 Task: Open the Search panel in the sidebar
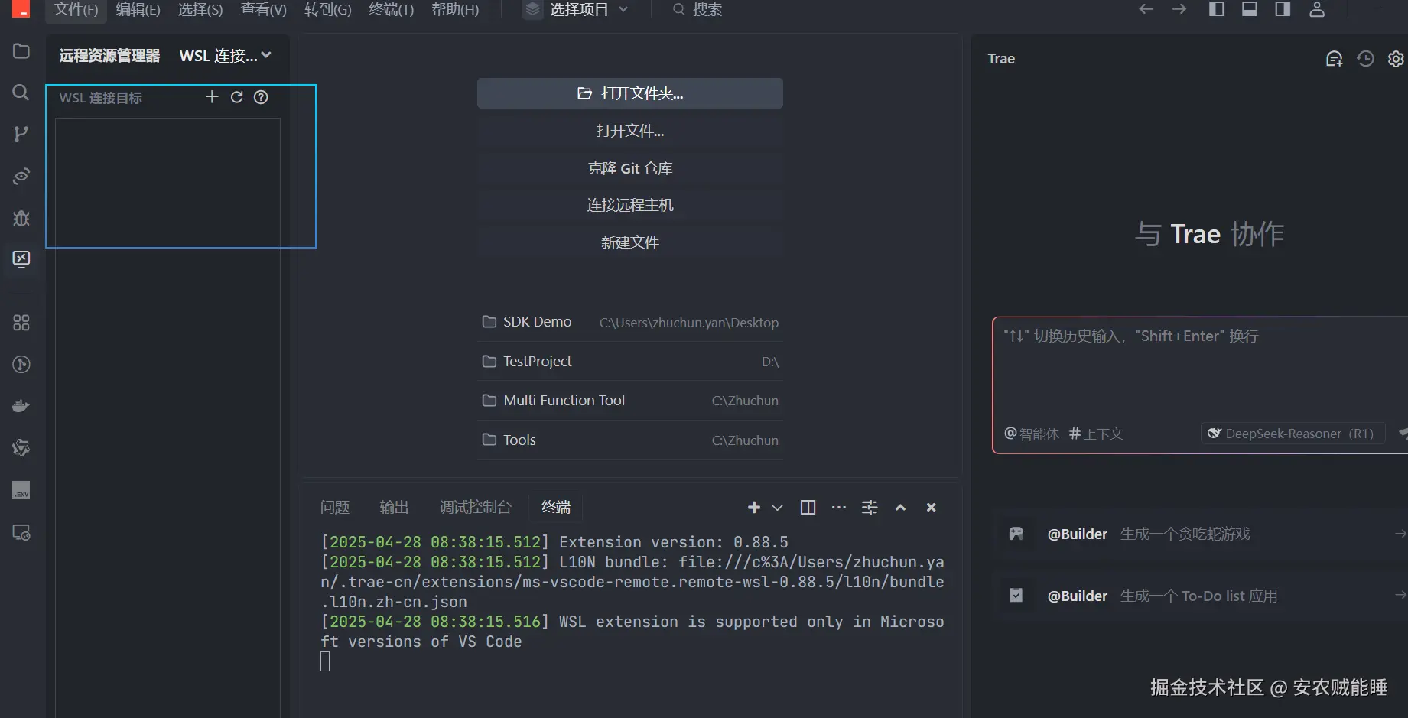click(x=21, y=93)
